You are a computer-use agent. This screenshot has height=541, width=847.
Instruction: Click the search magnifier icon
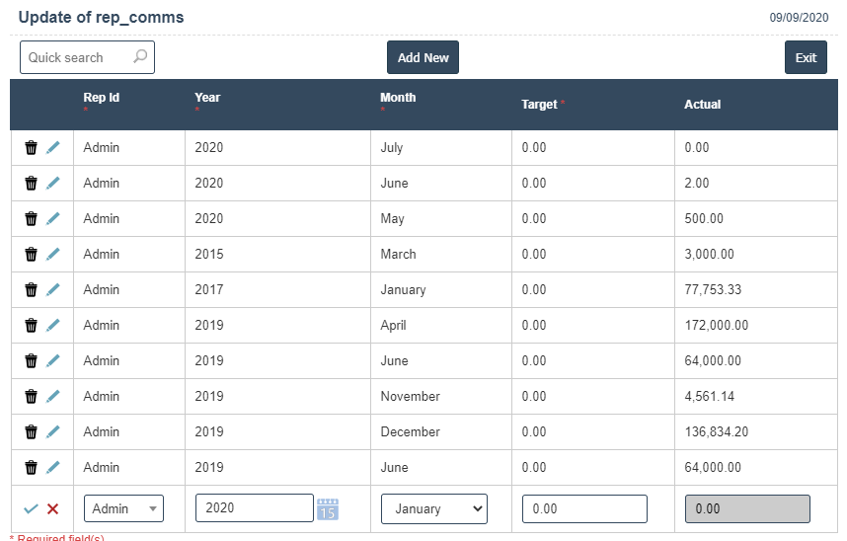[140, 57]
